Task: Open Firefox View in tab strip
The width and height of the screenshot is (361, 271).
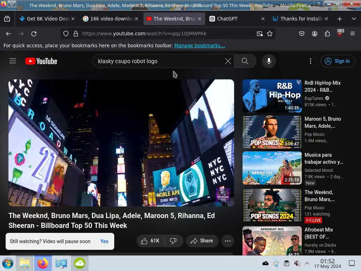Action: [x=7, y=19]
